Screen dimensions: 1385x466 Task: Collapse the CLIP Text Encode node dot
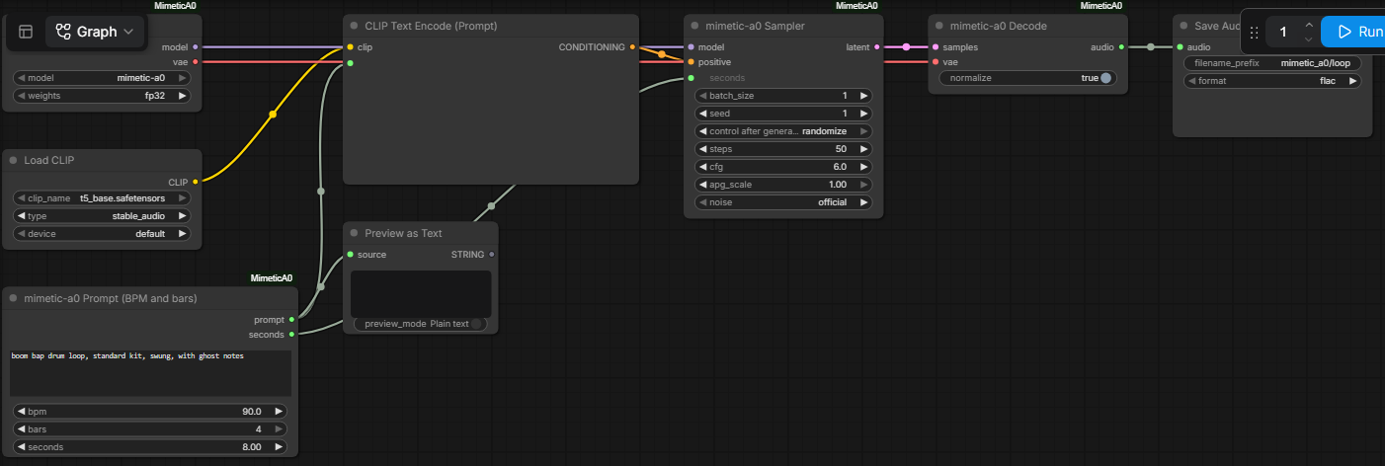click(354, 26)
